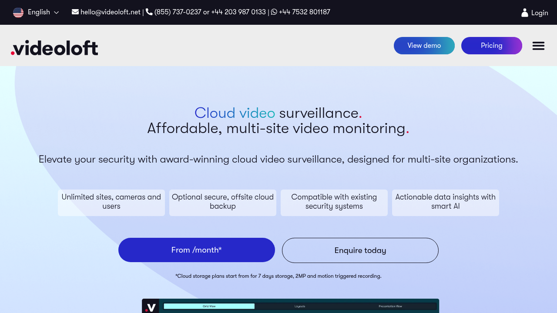The width and height of the screenshot is (557, 313).
Task: Expand the English language dropdown chevron
Action: click(56, 13)
